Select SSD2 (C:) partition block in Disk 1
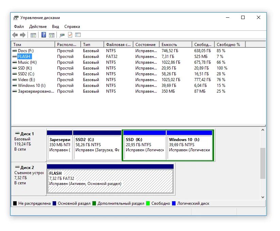This screenshot has width=280, height=231. [97, 145]
